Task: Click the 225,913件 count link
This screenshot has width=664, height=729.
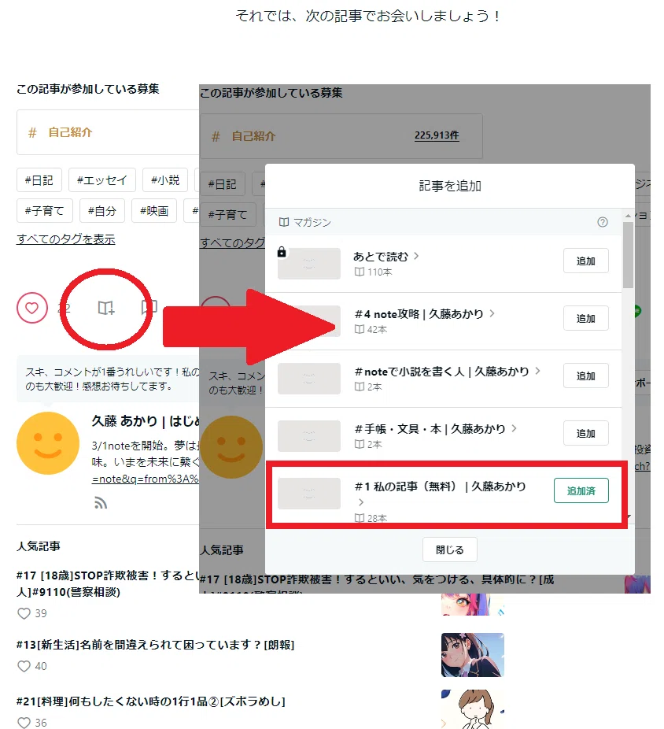Action: 437,135
